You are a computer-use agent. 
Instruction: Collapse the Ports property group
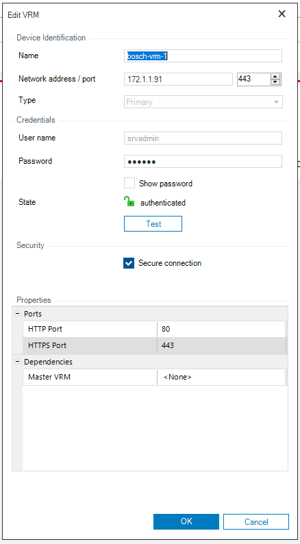(x=17, y=314)
